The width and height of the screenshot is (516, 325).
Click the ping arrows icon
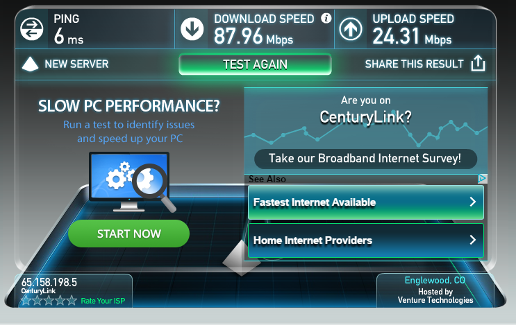coord(31,29)
